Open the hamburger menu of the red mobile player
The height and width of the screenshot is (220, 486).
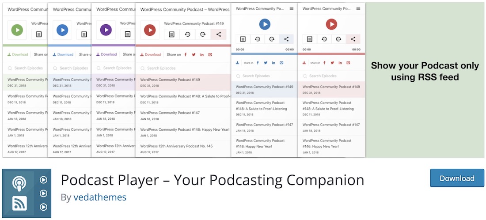[x=358, y=9]
